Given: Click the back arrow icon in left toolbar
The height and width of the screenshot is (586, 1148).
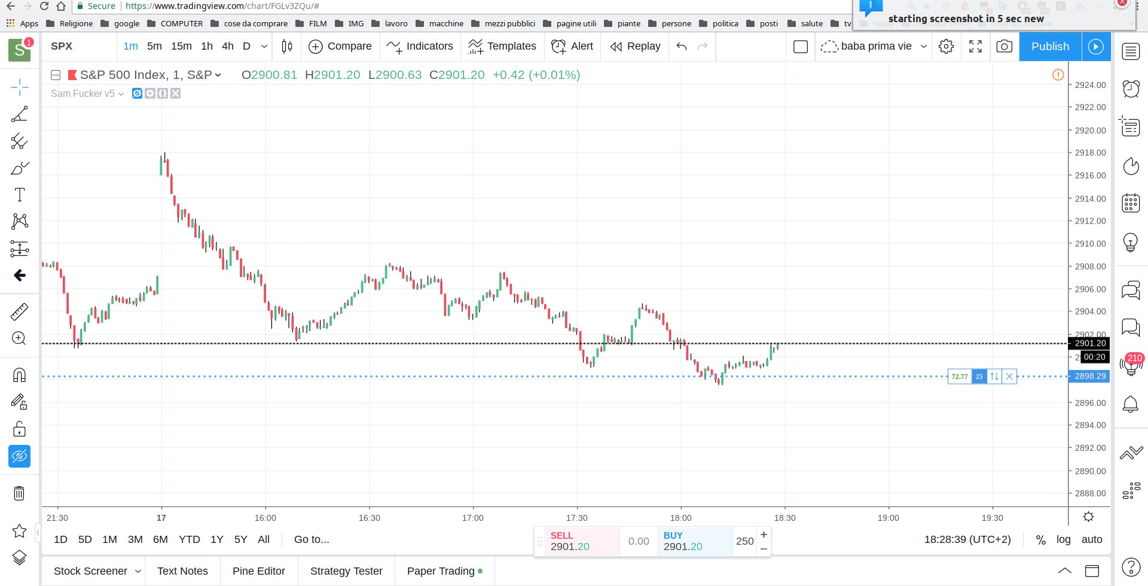Looking at the screenshot, I should [x=19, y=275].
